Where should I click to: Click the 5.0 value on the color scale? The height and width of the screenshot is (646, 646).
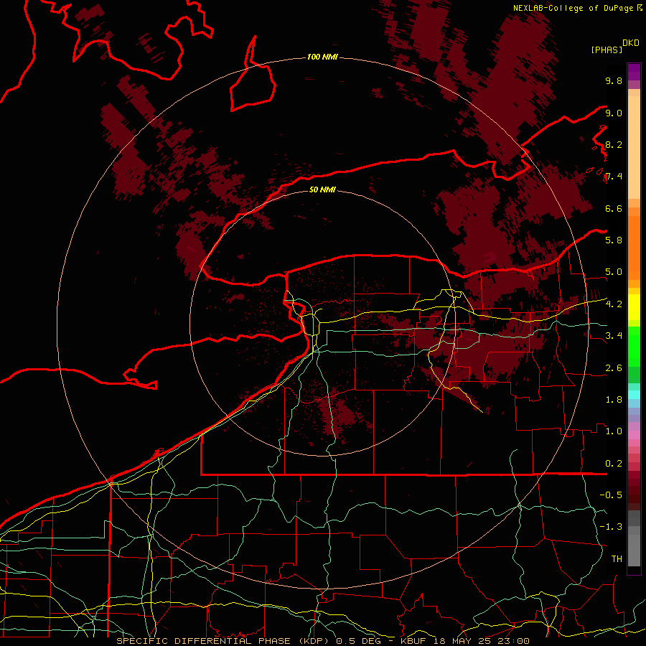click(614, 272)
